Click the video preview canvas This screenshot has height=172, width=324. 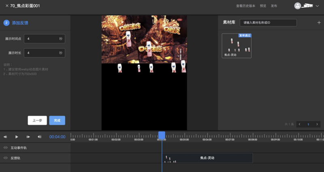(x=144, y=73)
